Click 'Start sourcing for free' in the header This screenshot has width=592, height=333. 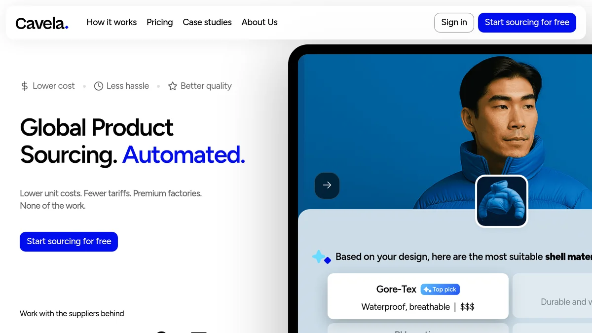click(527, 22)
